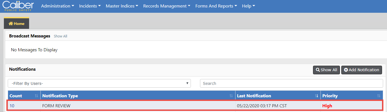
Task: Sort by Last Notification arrows icon
Action: (316, 96)
